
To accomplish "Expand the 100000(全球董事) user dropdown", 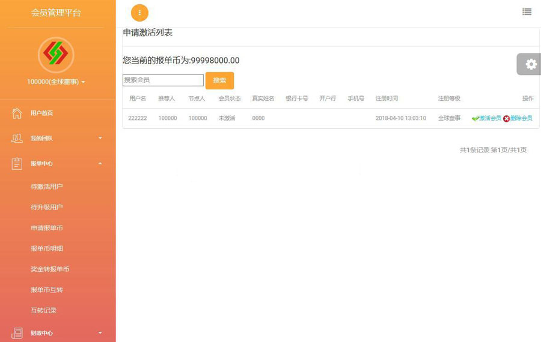I will pos(56,82).
